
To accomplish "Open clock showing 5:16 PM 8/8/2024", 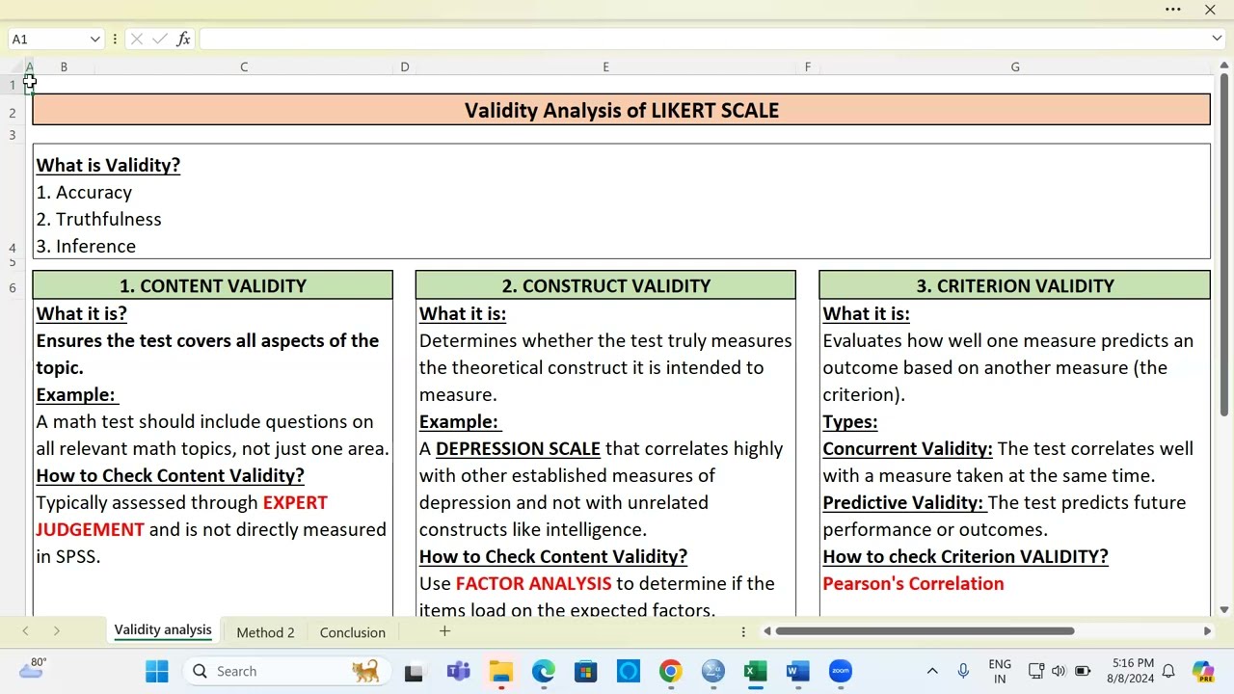I will coord(1133,671).
